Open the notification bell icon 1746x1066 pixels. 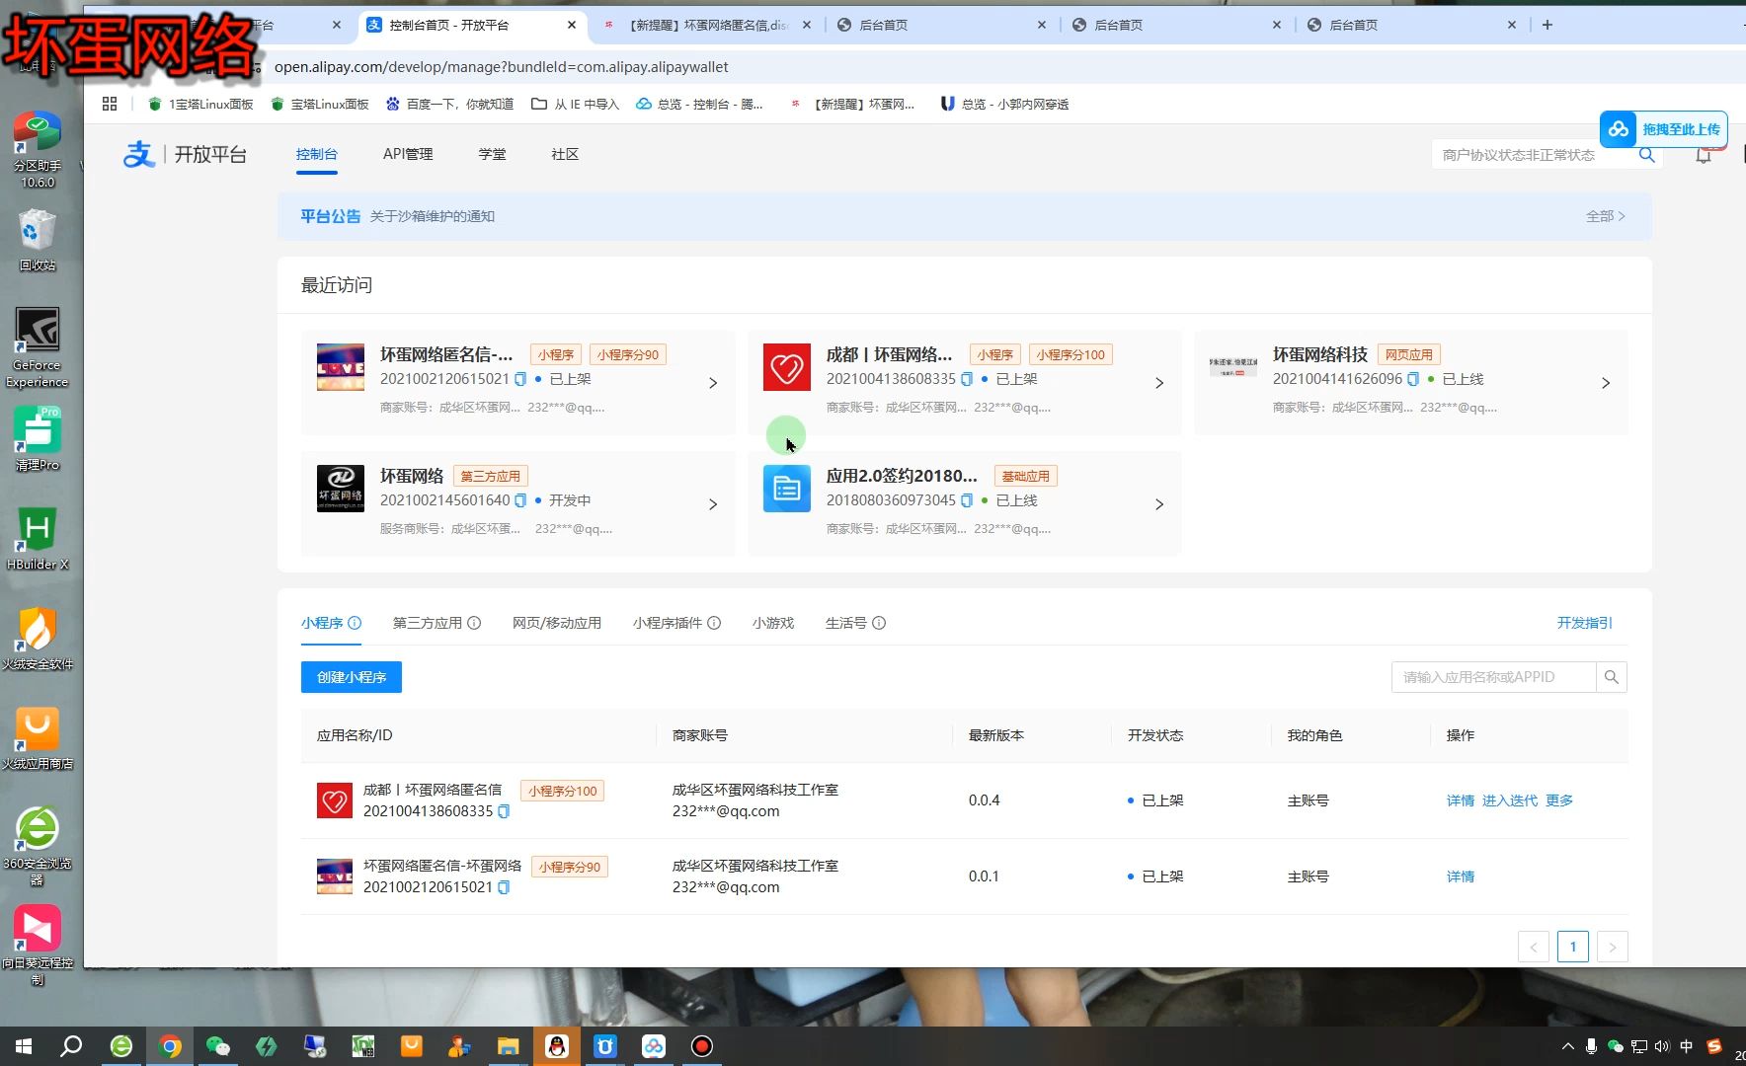[x=1704, y=155]
